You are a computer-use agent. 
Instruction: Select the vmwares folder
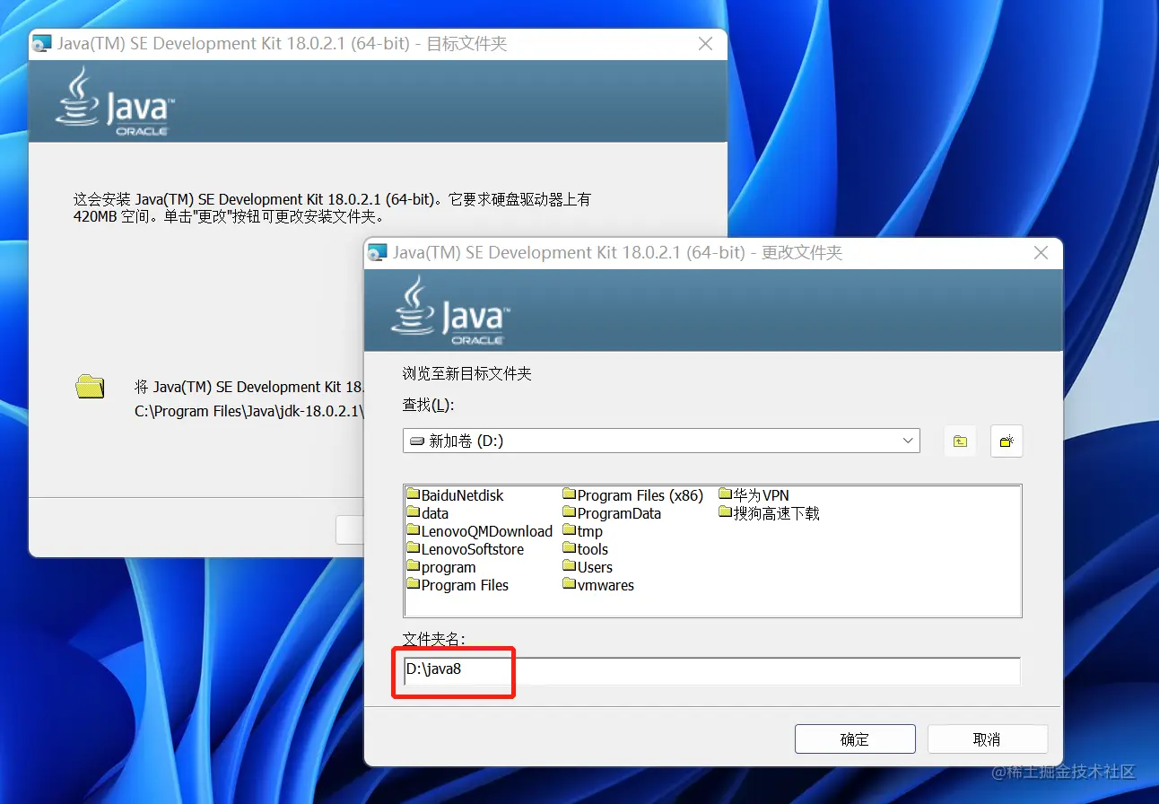(599, 585)
